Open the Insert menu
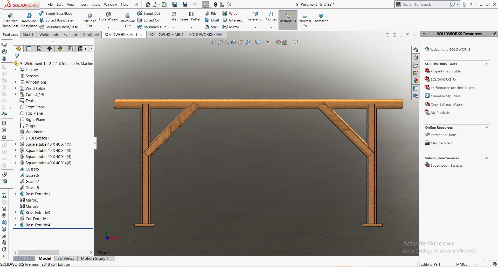The width and height of the screenshot is (498, 267). point(83,4)
